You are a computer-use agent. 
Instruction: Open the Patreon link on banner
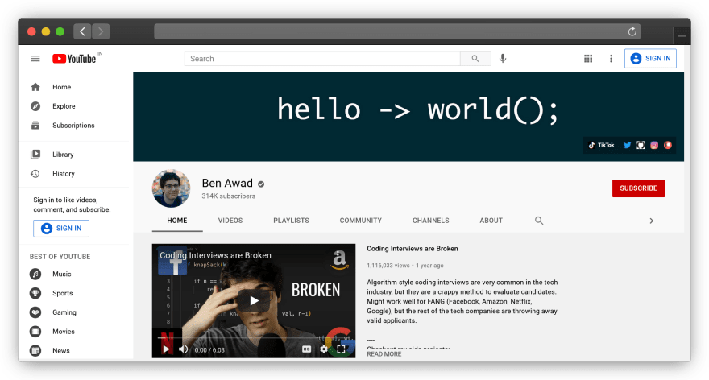(668, 145)
